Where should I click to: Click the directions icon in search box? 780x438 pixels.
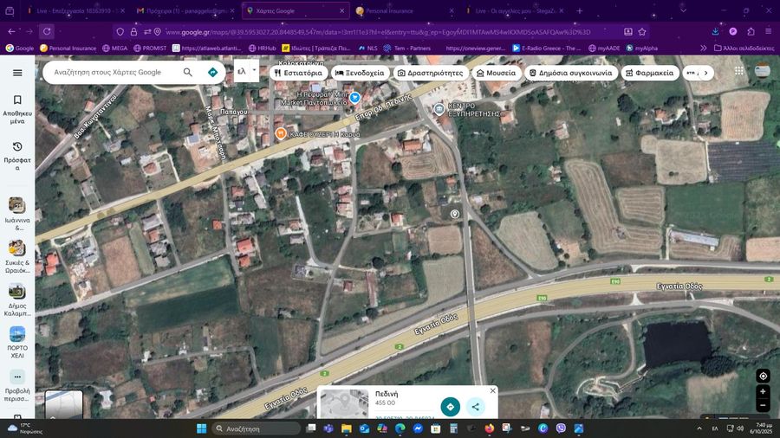point(212,73)
